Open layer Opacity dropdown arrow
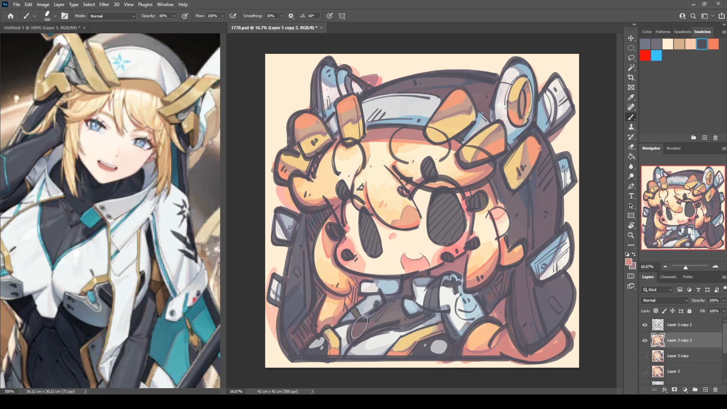The image size is (727, 409). (x=724, y=300)
